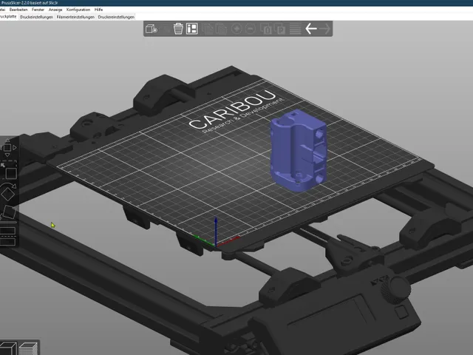473x355 pixels.
Task: Click the Add object toolbar icon
Action: click(151, 29)
